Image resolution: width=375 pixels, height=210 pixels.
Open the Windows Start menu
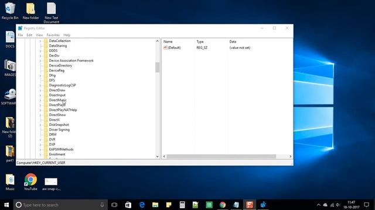[6, 205]
